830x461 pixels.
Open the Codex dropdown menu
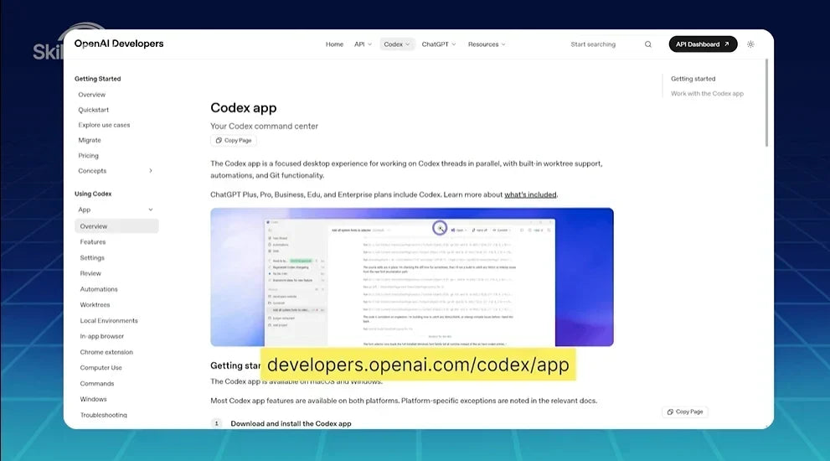point(397,44)
